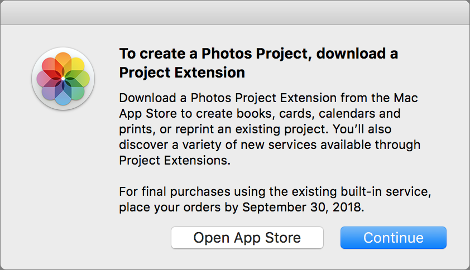This screenshot has width=470, height=270.
Task: Click the 'prints, or reprint an existing project' line
Action: tap(255, 129)
